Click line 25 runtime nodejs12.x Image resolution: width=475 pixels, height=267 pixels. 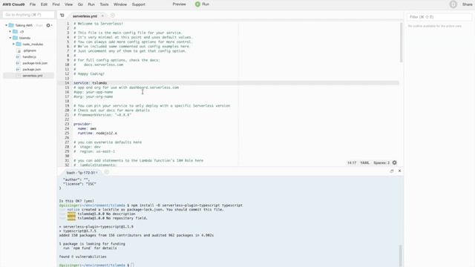pyautogui.click(x=97, y=133)
